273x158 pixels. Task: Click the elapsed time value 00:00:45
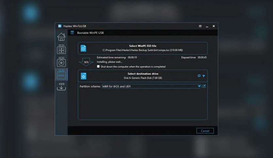pos(202,57)
